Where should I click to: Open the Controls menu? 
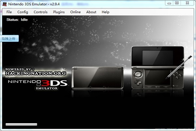[41, 12]
